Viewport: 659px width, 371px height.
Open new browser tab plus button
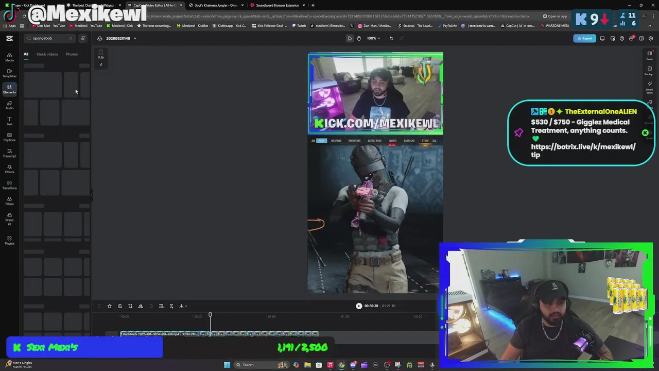[313, 5]
